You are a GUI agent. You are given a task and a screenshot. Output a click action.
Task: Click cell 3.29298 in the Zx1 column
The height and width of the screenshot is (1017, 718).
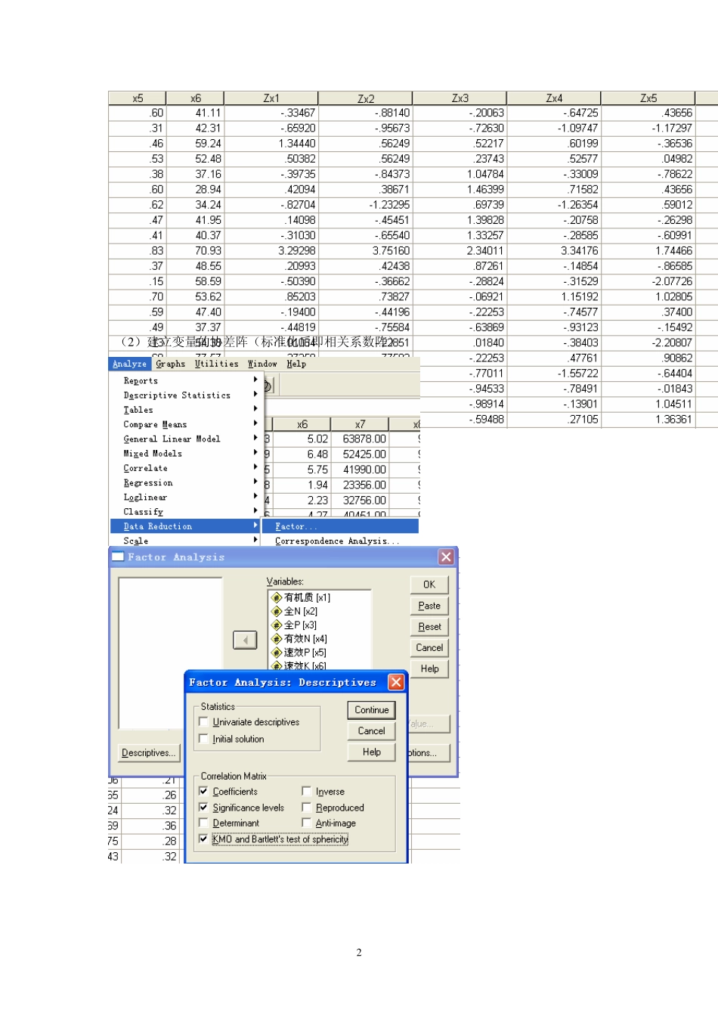click(271, 250)
